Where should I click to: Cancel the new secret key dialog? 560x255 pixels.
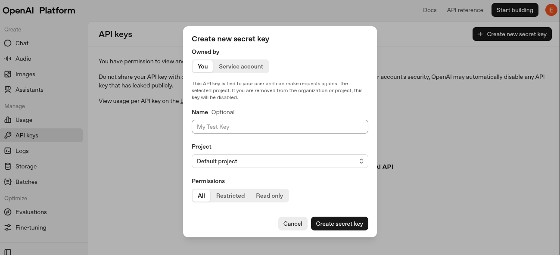click(x=292, y=224)
